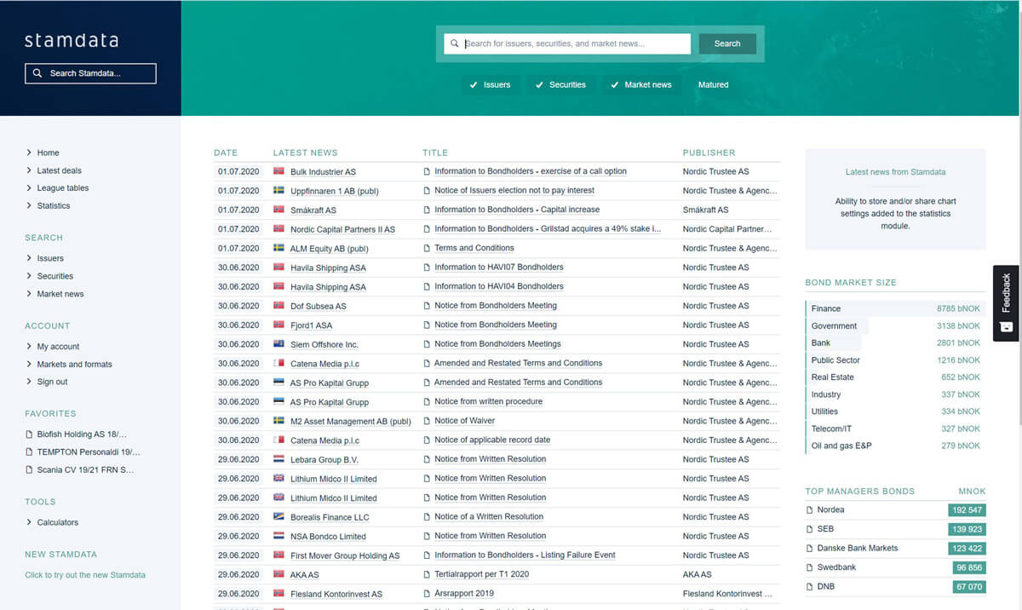
Task: Expand the Home chevron in sidebar
Action: click(29, 152)
